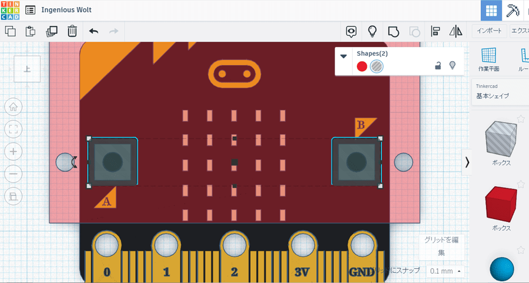The height and width of the screenshot is (283, 529).
Task: Favorite the hole box with star
Action: [521, 119]
